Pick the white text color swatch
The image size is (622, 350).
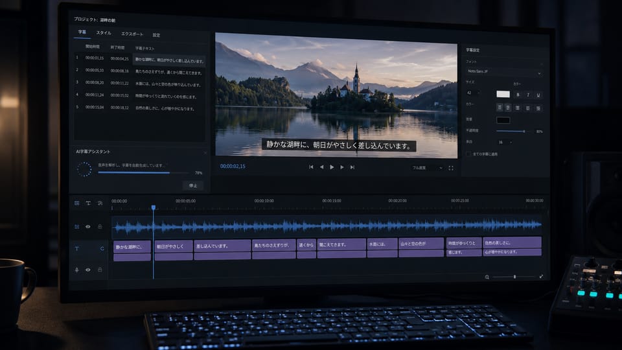[x=503, y=94]
